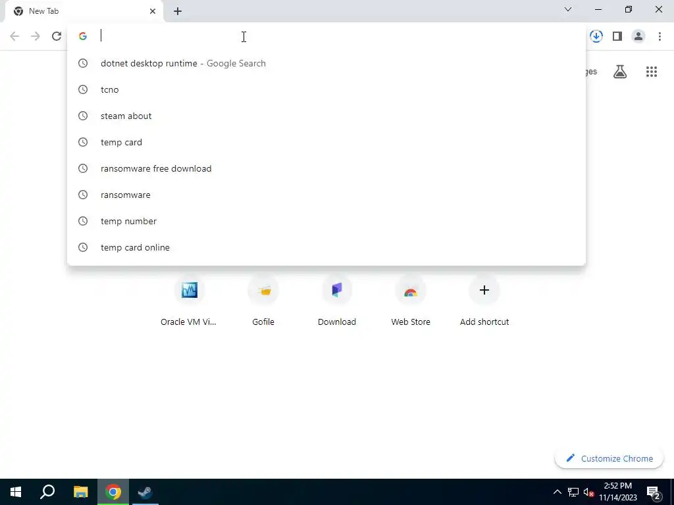
Task: Click the browser forward arrow
Action: (36, 36)
